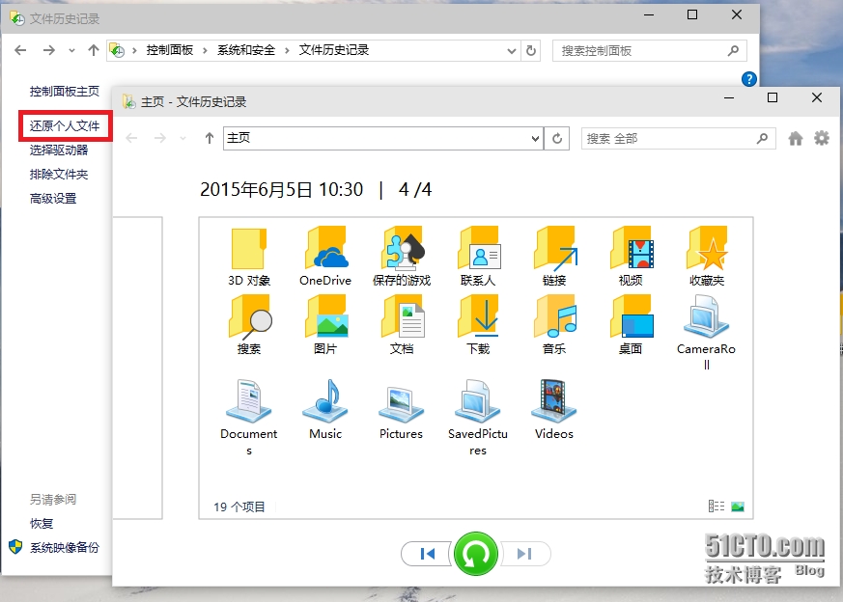
Task: Open the OneDrive folder
Action: [x=325, y=257]
